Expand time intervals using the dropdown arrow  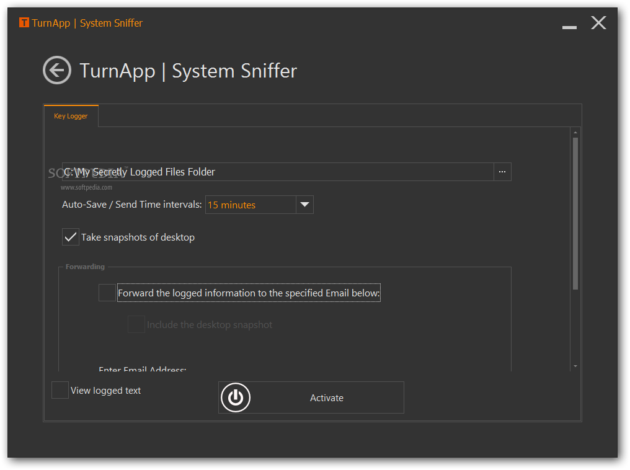tap(304, 205)
